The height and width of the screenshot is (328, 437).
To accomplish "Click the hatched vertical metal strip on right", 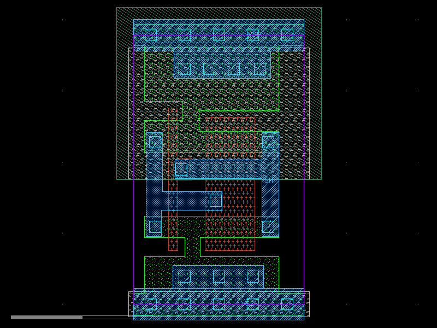I will [x=270, y=184].
